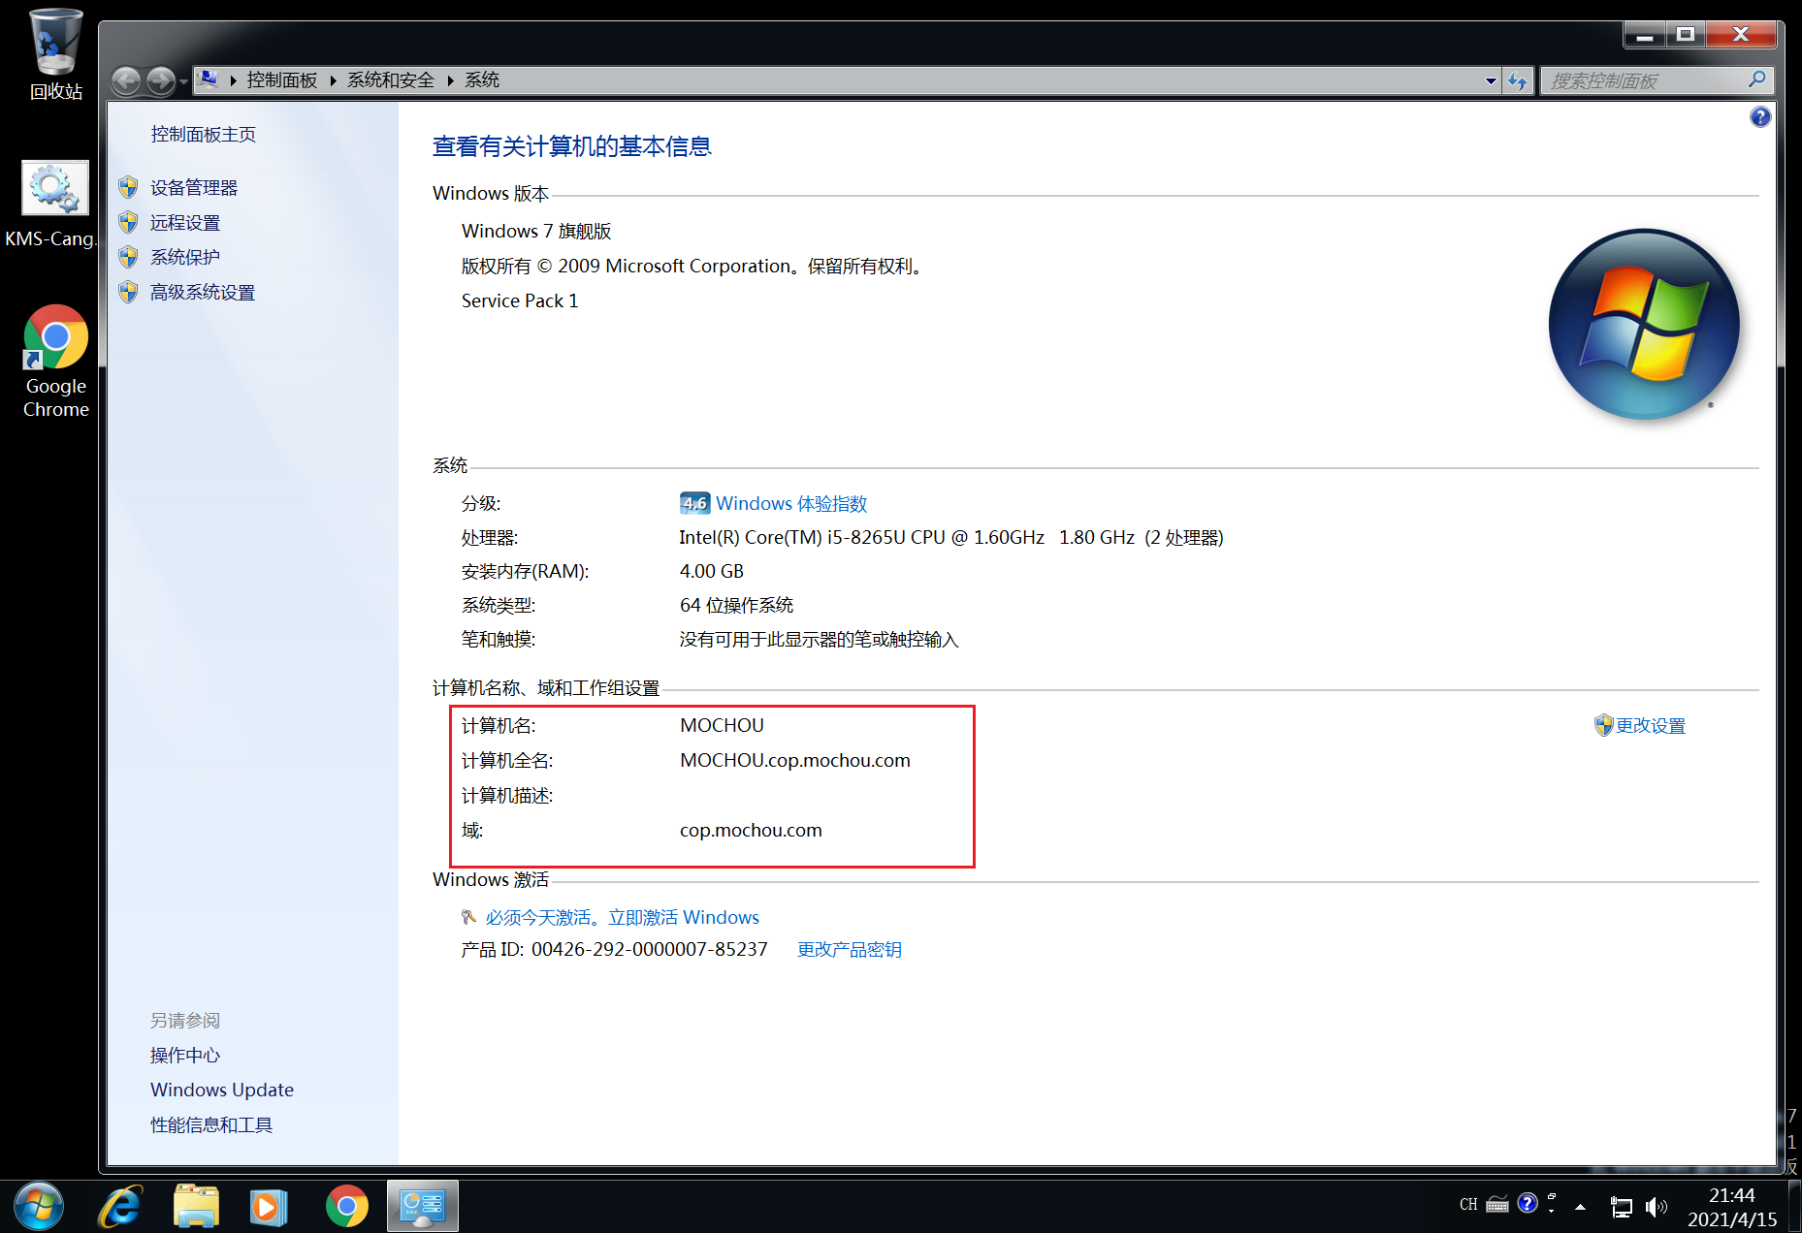
Task: Click the taskbar clock showing 21:44
Action: click(1732, 1208)
